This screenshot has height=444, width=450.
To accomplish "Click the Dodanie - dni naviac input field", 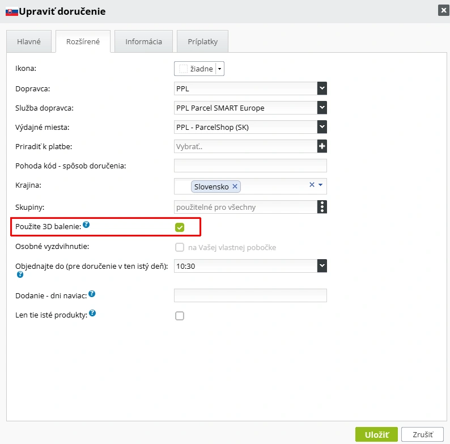I will (x=251, y=295).
